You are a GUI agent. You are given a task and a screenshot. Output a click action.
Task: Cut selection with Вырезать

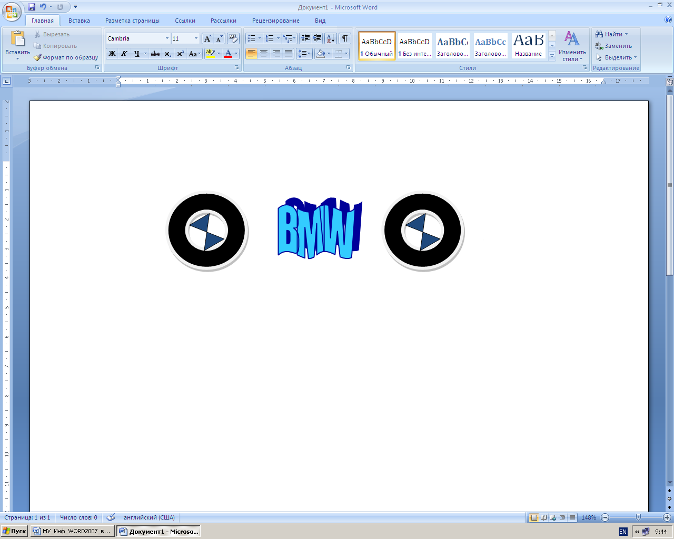click(52, 34)
